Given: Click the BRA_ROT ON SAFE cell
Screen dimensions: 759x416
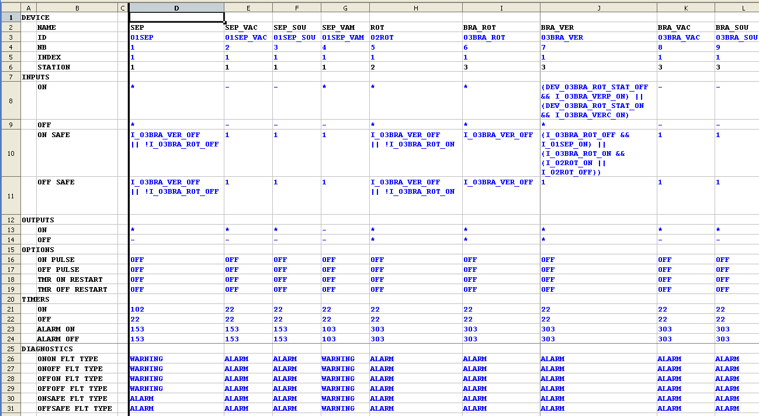Looking at the screenshot, I should 501,153.
